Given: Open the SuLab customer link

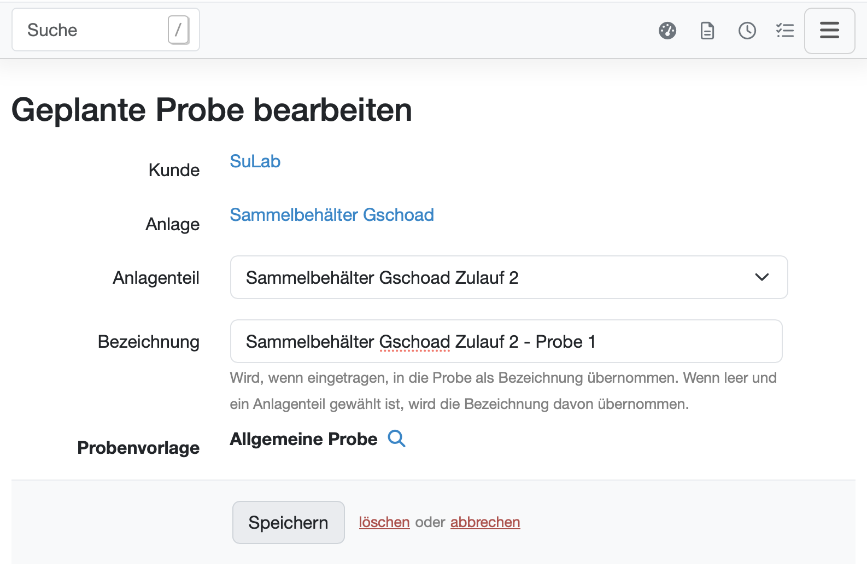Looking at the screenshot, I should [255, 161].
